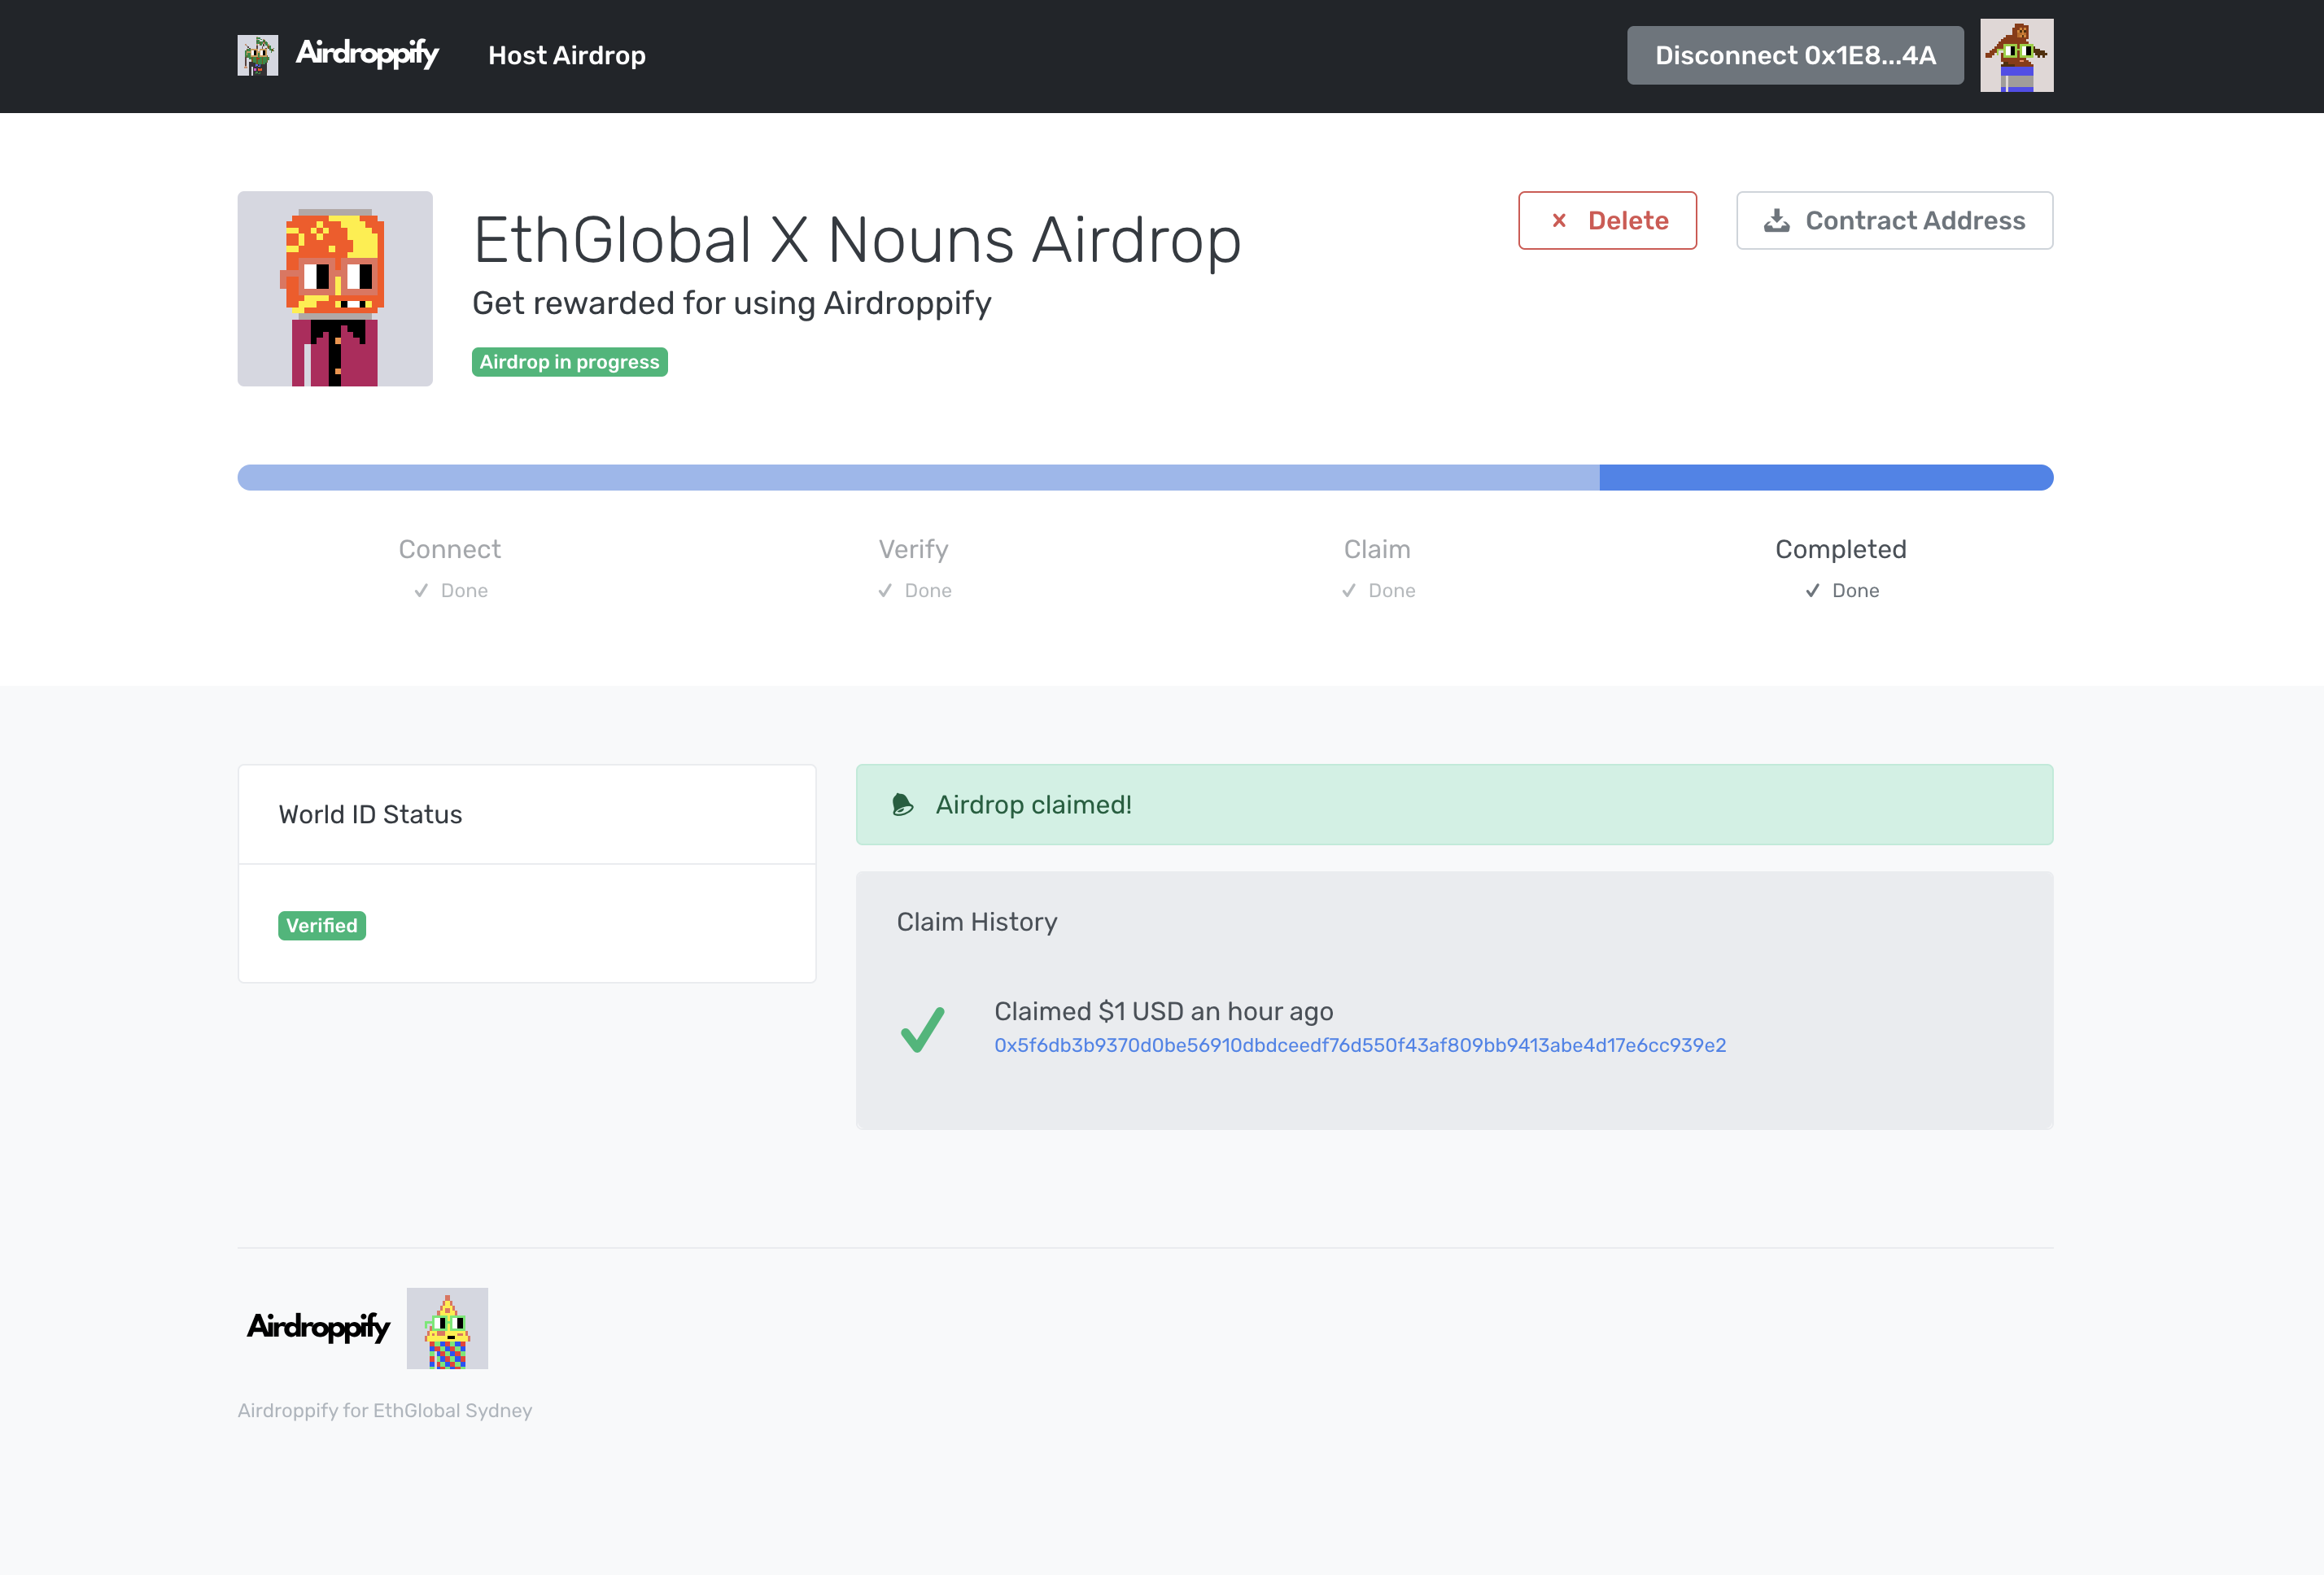Click the green checkmark in Claim History
This screenshot has width=2324, height=1575.
[x=922, y=1029]
